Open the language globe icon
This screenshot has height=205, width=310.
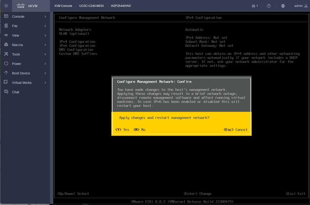(x=283, y=6)
